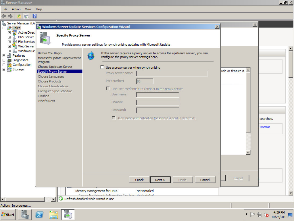294x221 pixels.
Task: Enable 'Use a proxy server when synchronizing'
Action: click(x=102, y=67)
